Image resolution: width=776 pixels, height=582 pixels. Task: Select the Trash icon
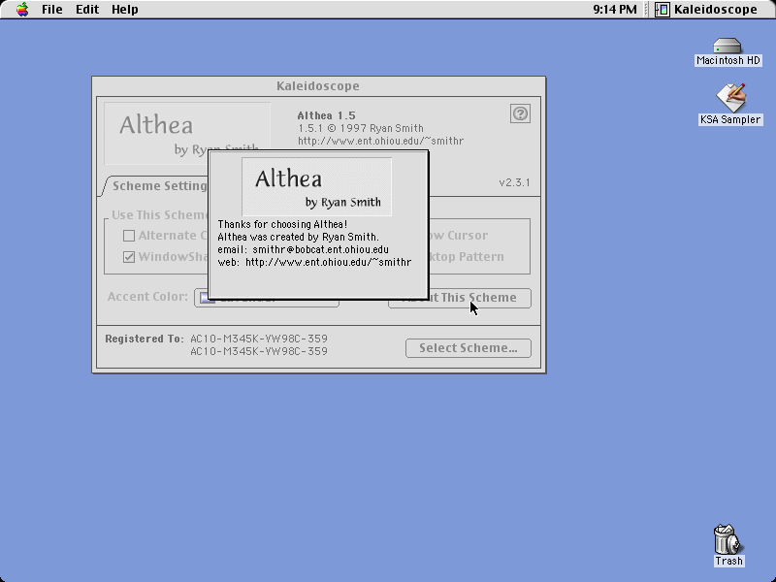[x=727, y=539]
